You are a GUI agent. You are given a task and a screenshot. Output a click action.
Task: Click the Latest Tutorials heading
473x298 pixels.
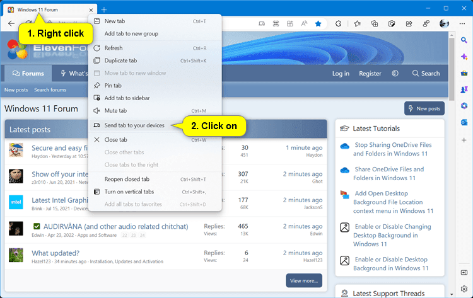pos(376,129)
